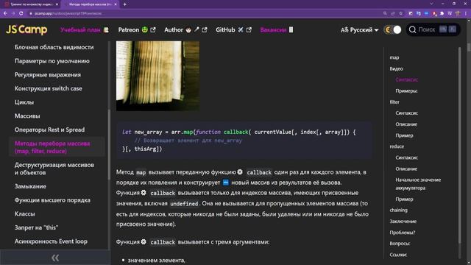Click the arr.map syntax code block

tap(244, 141)
